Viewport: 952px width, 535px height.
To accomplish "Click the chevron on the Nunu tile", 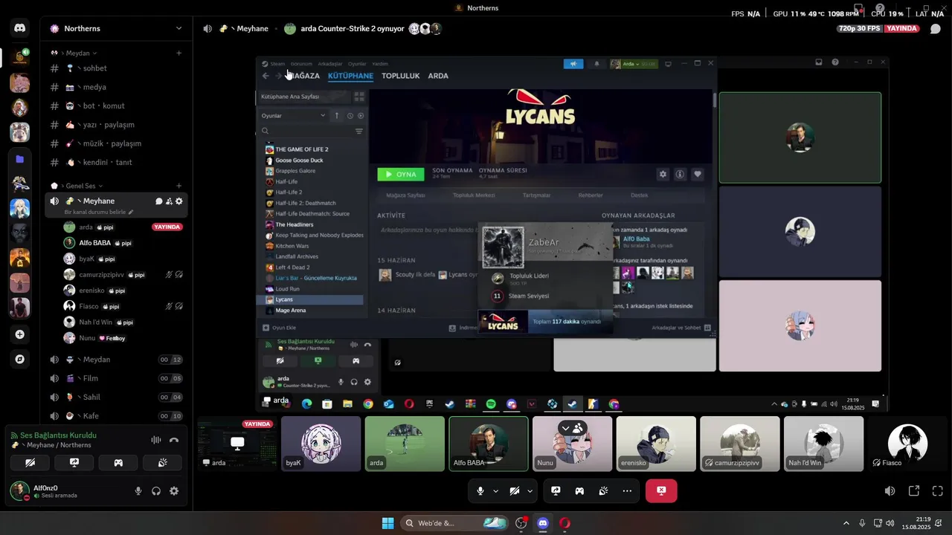I will (565, 428).
